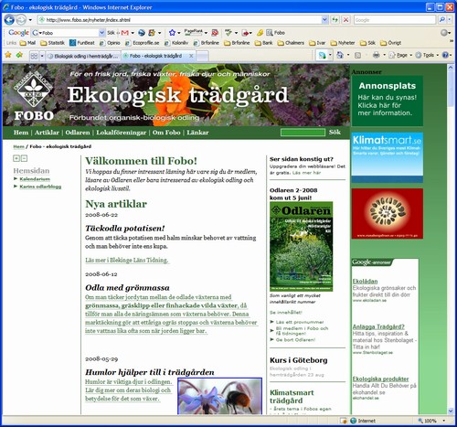Open Artiklar in the site navigation
The height and width of the screenshot is (427, 457).
[x=47, y=133]
